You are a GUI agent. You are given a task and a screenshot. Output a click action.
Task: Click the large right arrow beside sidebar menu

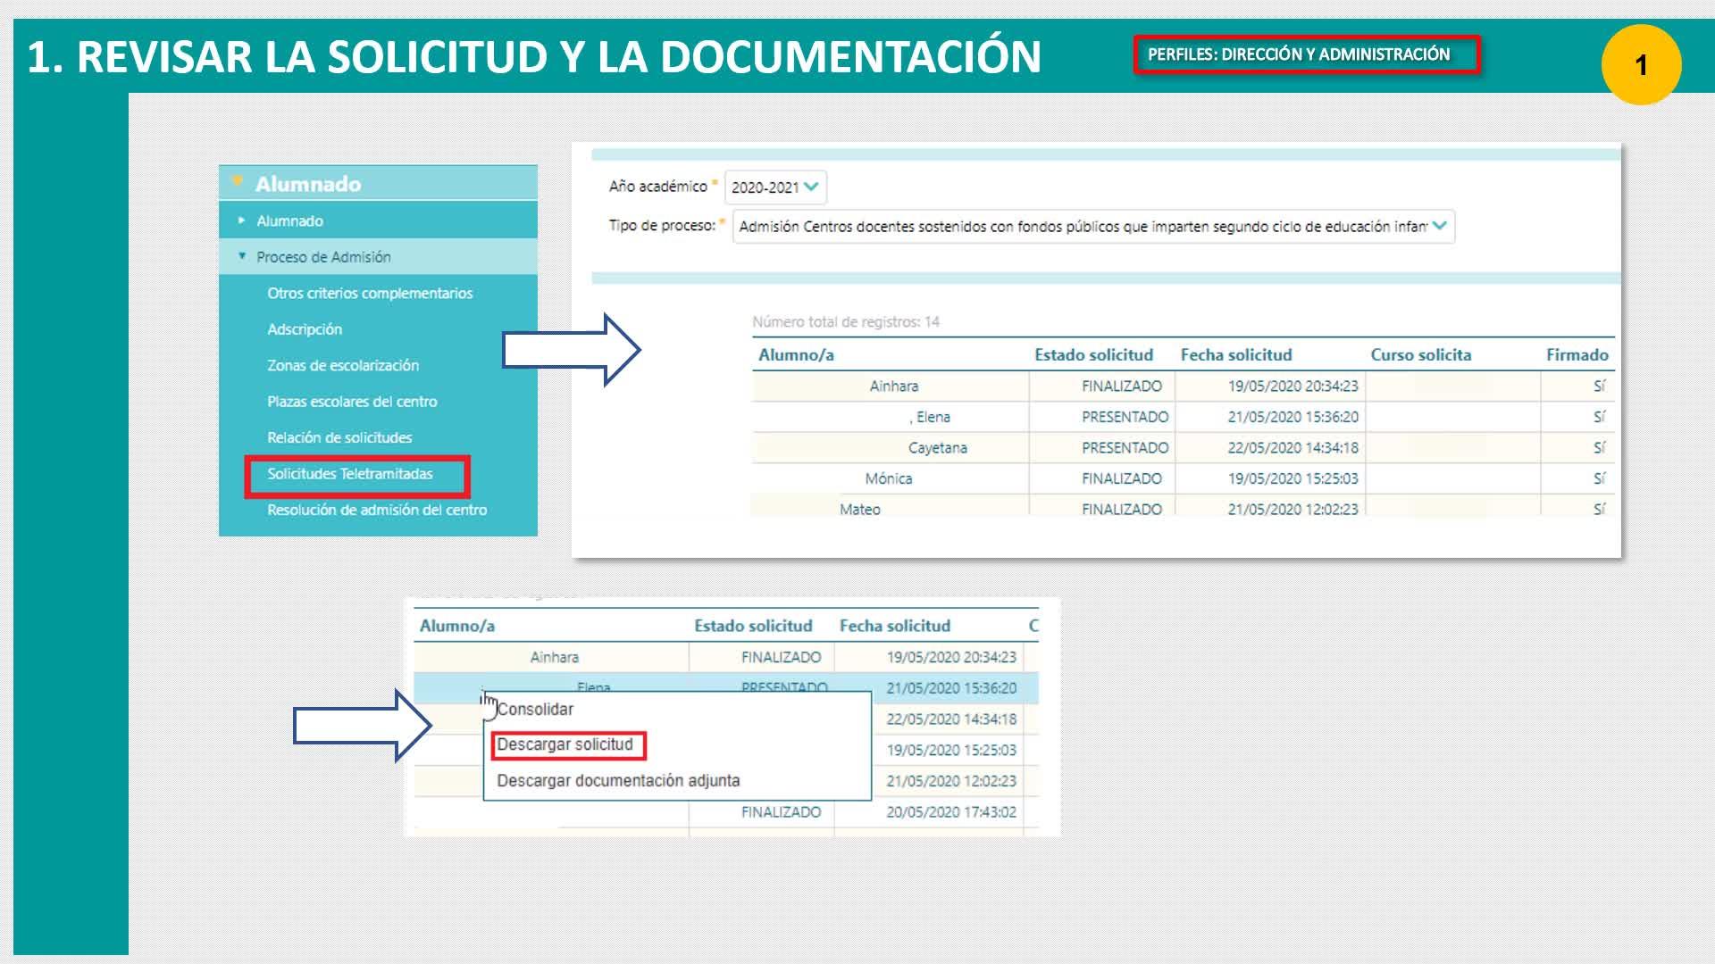[x=572, y=350]
